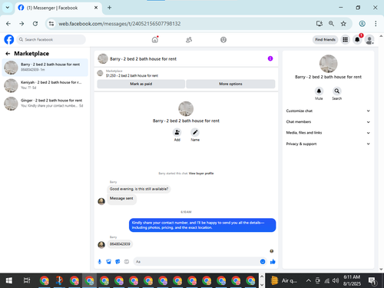Open the Windows Start menu
This screenshot has height=288, width=384.
point(9,280)
